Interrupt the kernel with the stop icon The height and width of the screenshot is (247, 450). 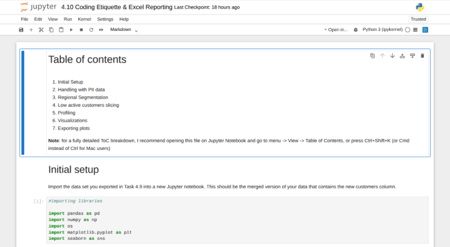[x=81, y=30]
